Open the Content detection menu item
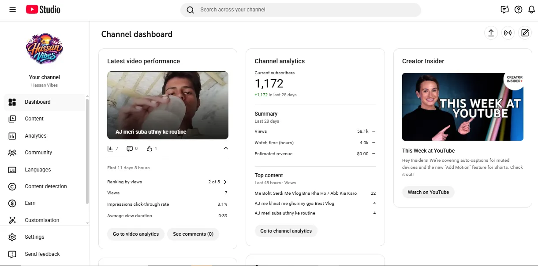 [x=45, y=186]
